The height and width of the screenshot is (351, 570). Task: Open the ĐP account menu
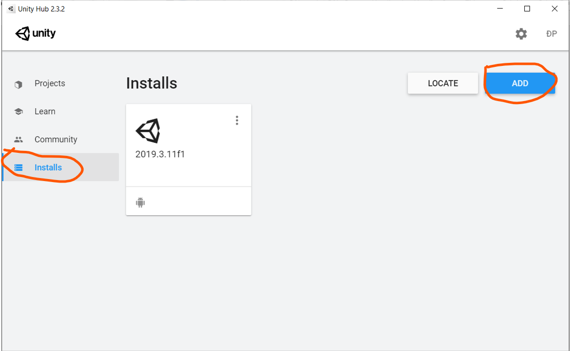[551, 34]
